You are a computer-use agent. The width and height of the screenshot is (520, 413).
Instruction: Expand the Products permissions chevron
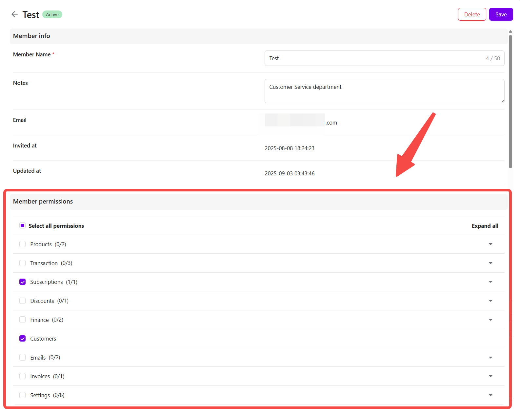click(490, 244)
